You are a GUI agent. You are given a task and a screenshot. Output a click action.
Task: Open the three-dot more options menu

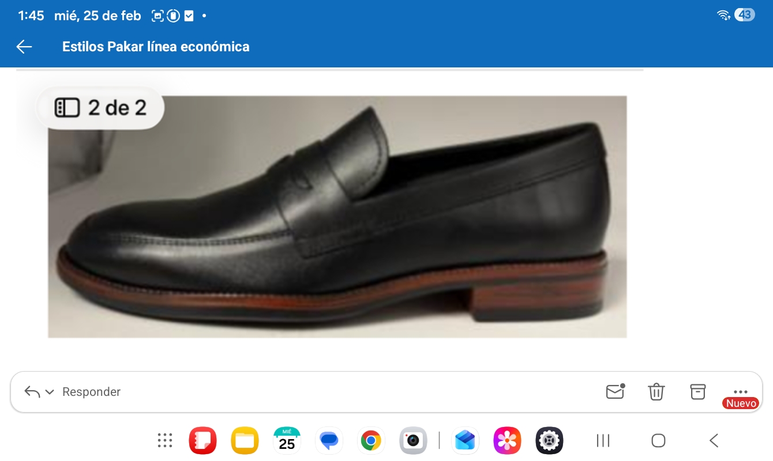pos(740,391)
